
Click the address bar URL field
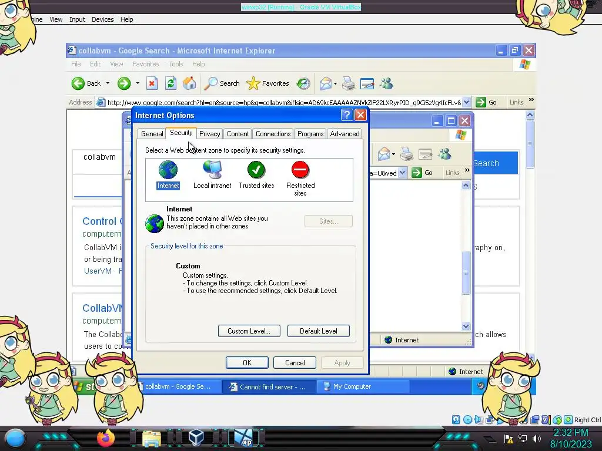click(284, 102)
